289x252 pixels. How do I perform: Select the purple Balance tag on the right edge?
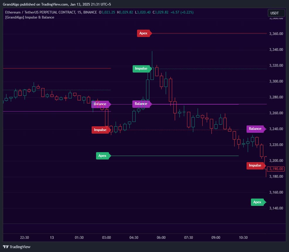tap(255, 129)
